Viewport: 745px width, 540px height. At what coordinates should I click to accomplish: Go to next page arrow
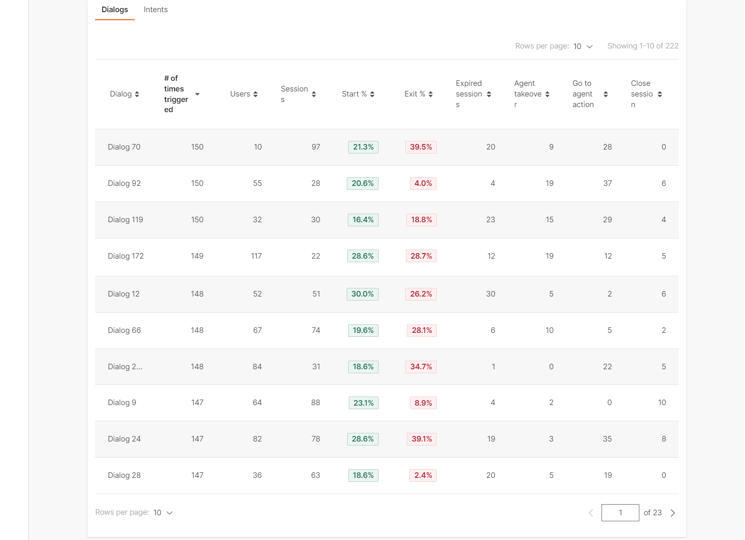coord(673,513)
